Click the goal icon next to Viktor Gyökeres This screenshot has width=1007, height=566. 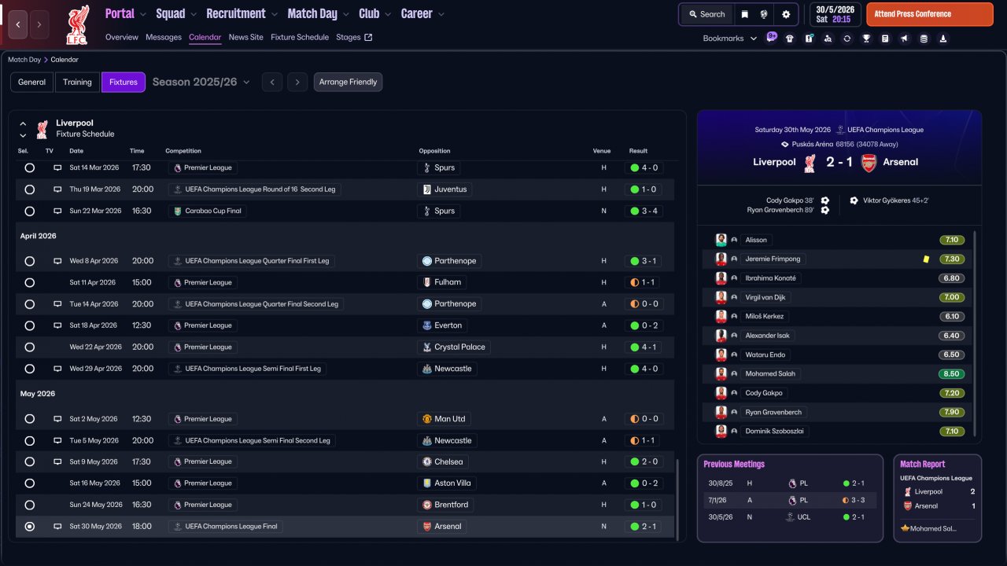point(854,200)
